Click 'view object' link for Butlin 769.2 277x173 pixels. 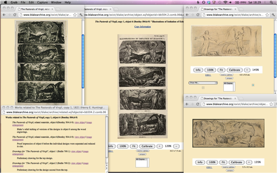click(76, 163)
